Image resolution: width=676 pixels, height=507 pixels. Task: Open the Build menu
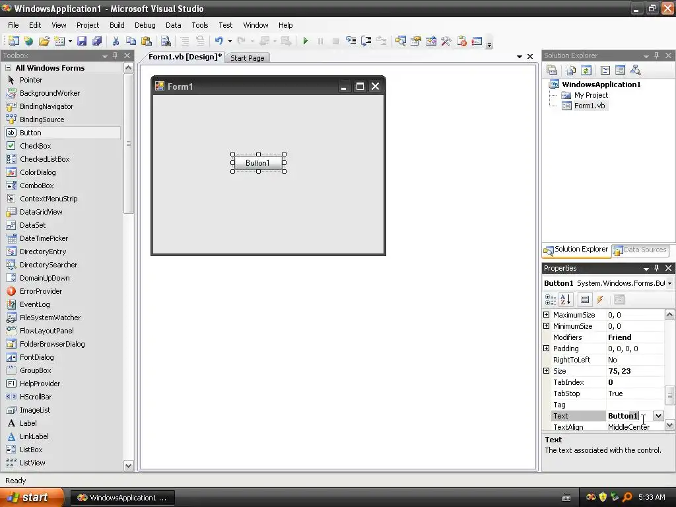click(x=117, y=25)
